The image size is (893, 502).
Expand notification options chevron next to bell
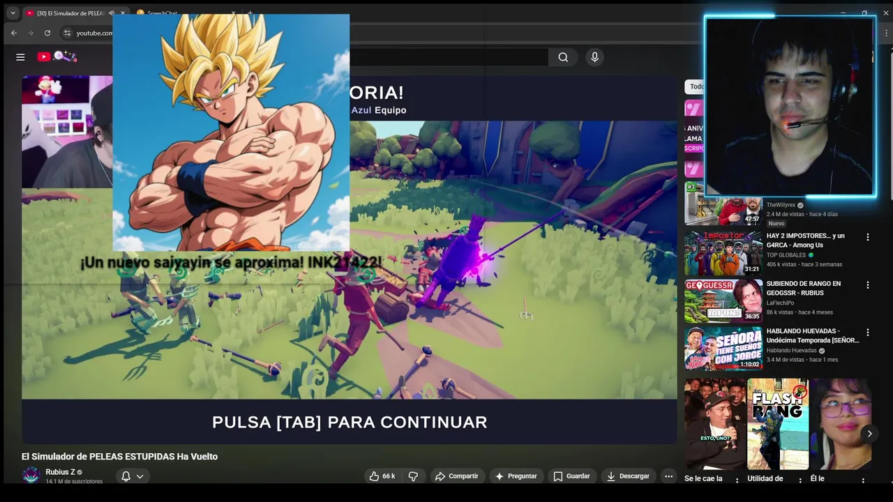(140, 476)
